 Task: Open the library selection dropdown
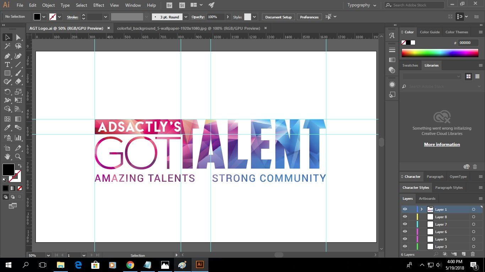pos(432,76)
